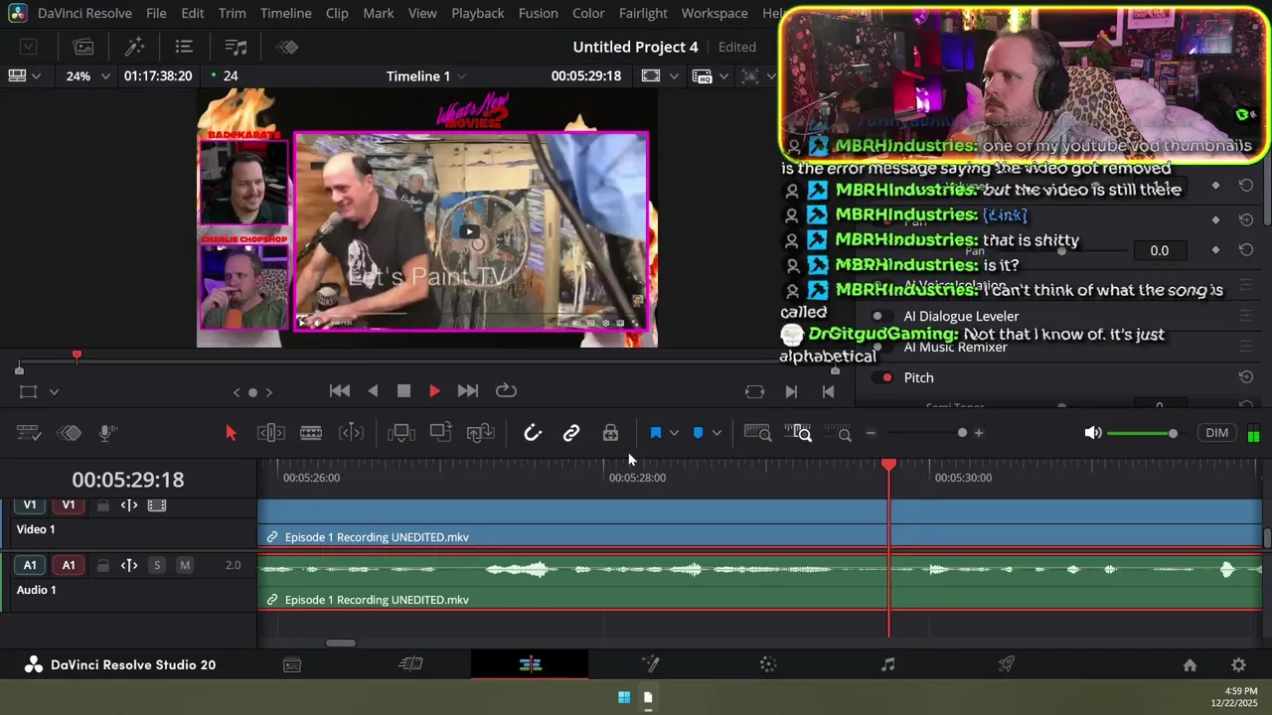Viewport: 1272px width, 715px height.
Task: Open the proxy HQ mode dropdown
Action: tap(723, 76)
